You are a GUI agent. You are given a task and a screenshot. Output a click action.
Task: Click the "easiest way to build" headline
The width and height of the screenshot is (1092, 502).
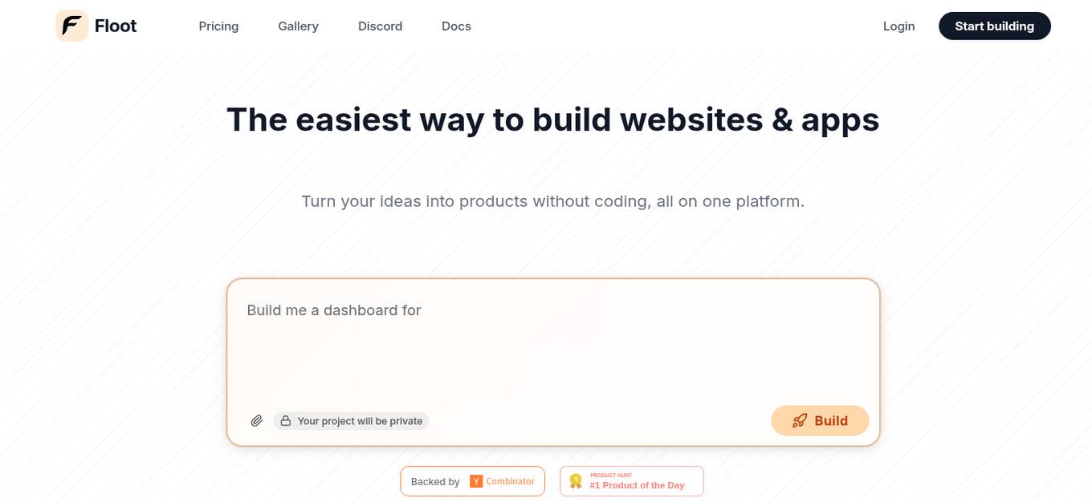tap(552, 120)
